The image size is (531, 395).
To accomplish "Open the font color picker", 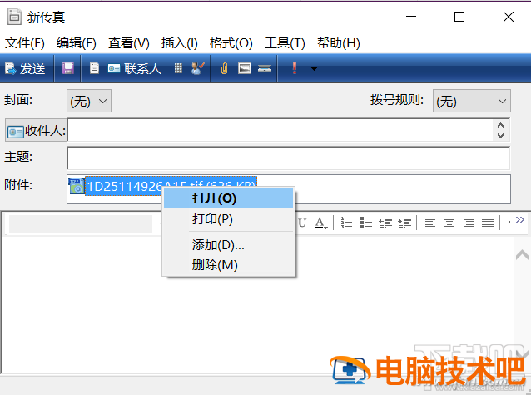I will pos(320,222).
